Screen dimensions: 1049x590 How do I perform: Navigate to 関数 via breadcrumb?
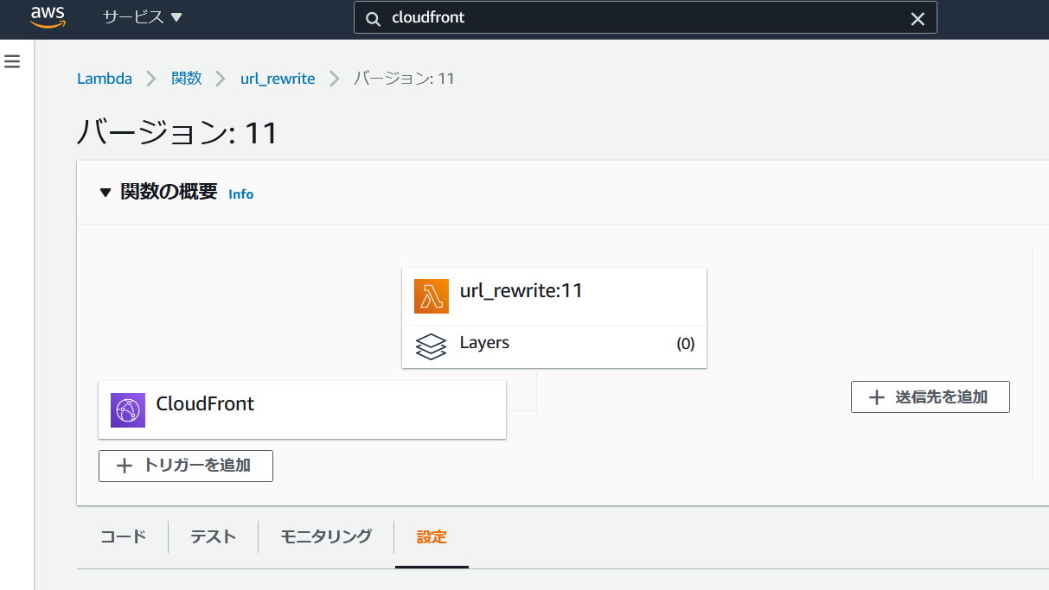click(186, 78)
